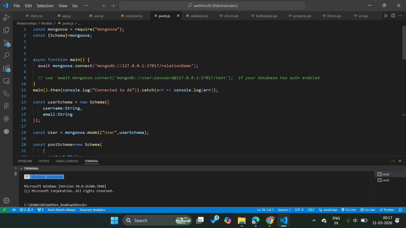Open the React atom-shaped extension icon

[6, 119]
